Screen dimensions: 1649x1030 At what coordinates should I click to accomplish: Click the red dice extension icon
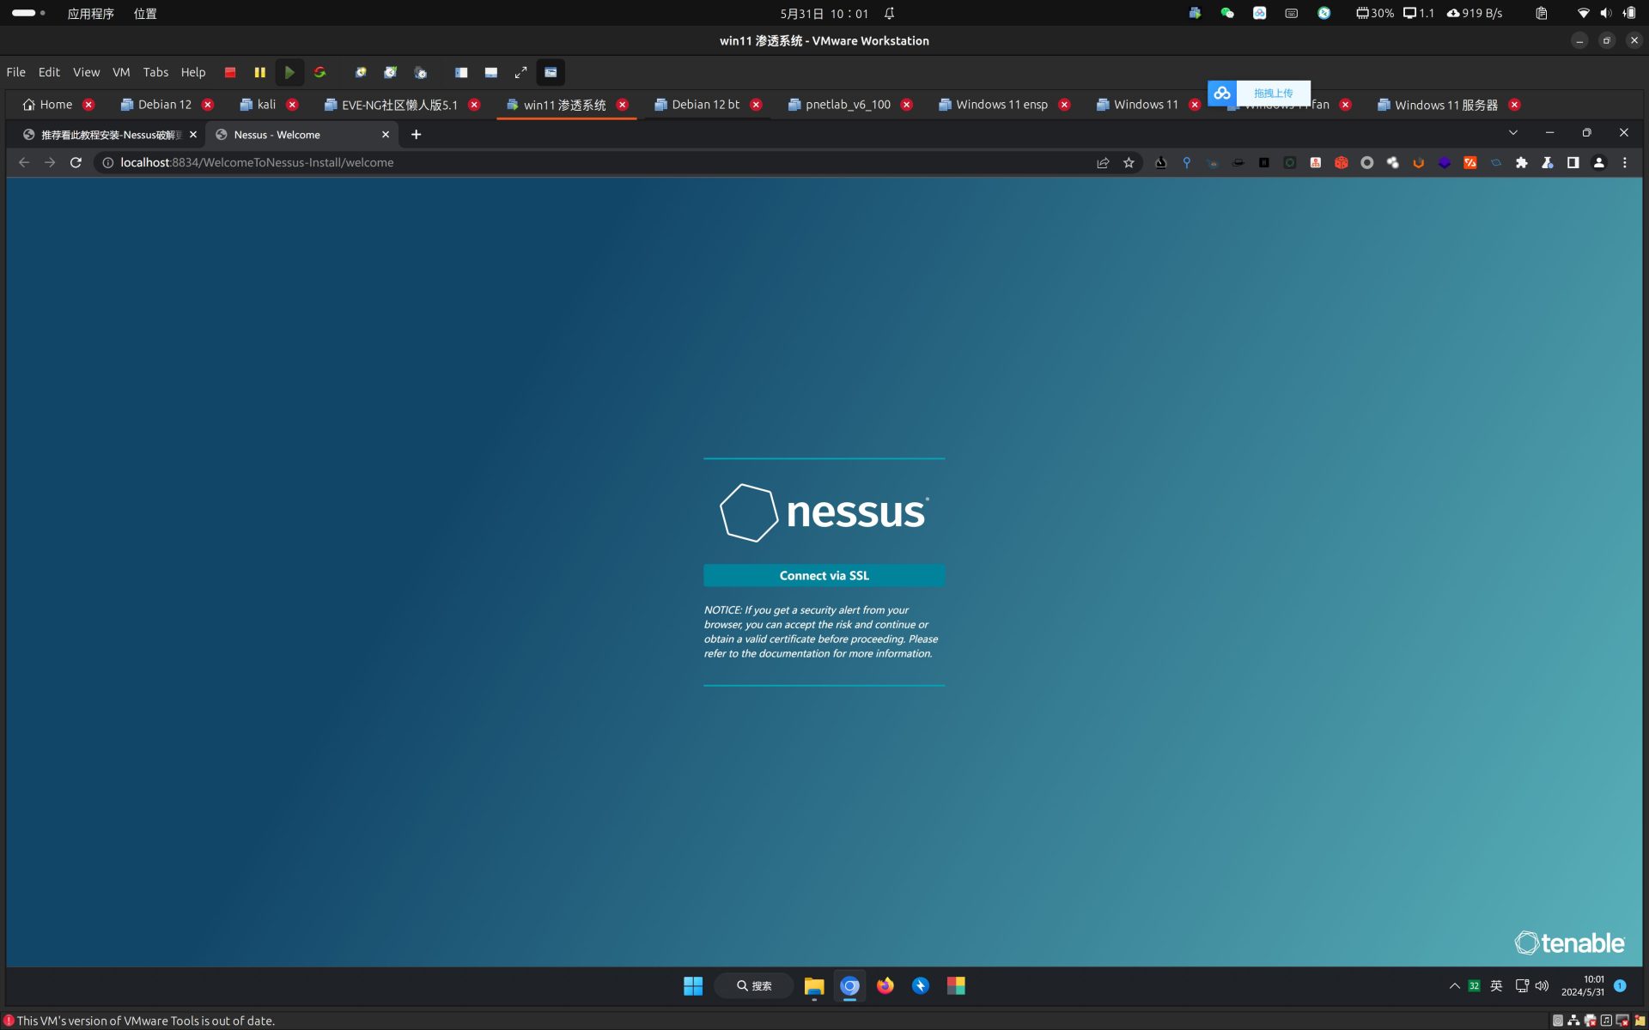[x=1341, y=162]
